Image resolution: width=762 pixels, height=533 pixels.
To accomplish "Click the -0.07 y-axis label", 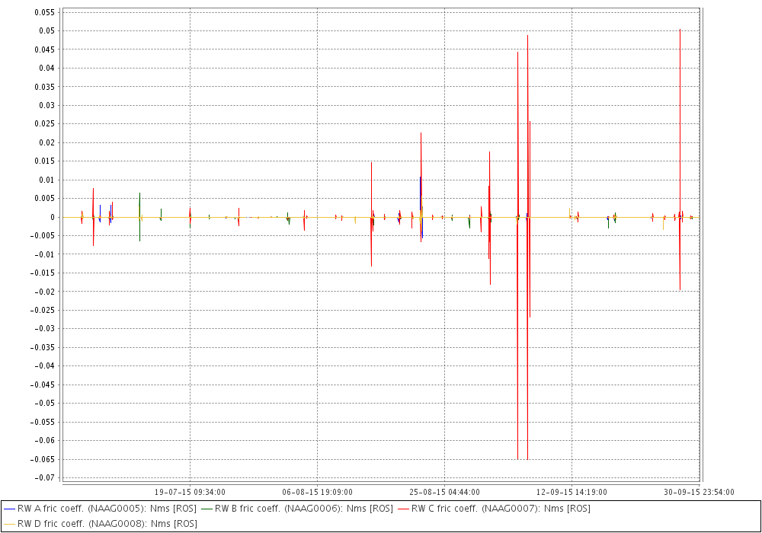I will tap(45, 477).
